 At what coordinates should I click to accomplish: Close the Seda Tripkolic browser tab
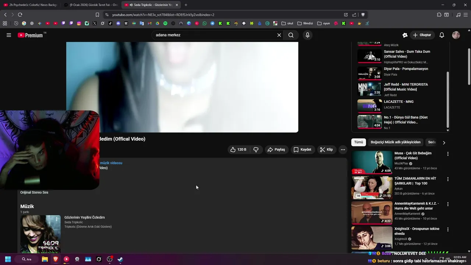pyautogui.click(x=177, y=5)
